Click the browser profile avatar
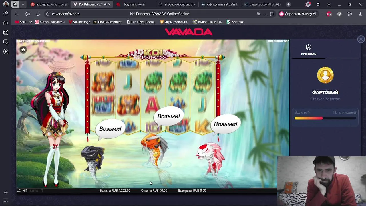The height and width of the screenshot is (206, 366). [6, 4]
